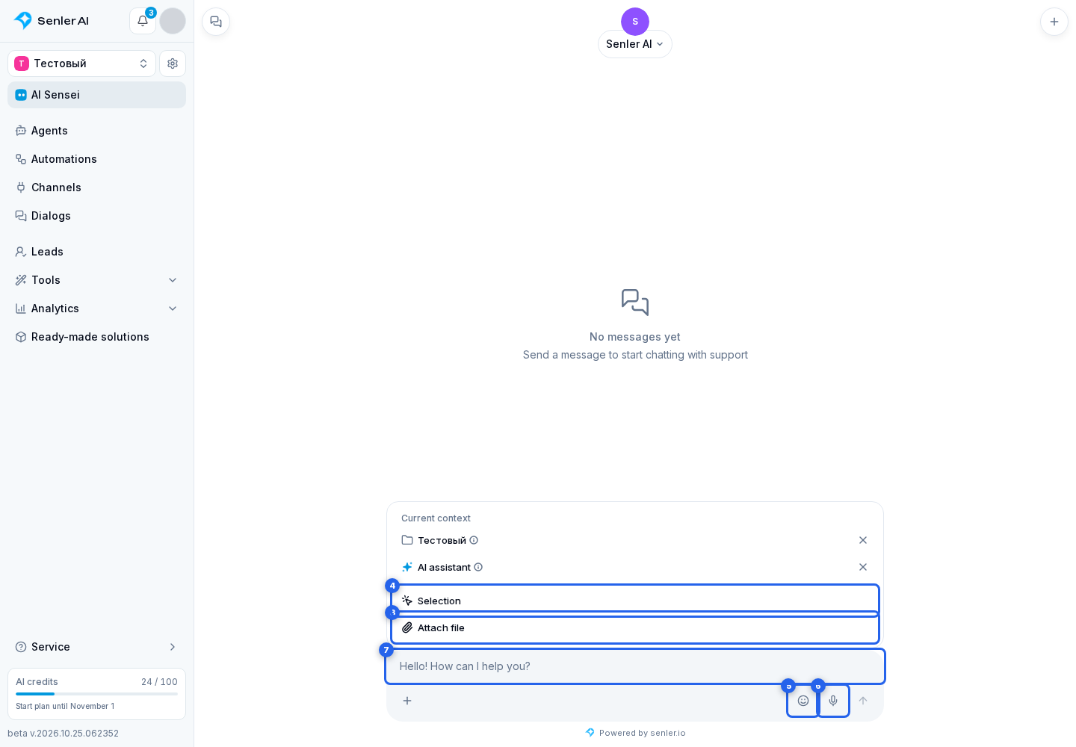Click Attach file option
This screenshot has height=747, width=1076.
pos(635,627)
